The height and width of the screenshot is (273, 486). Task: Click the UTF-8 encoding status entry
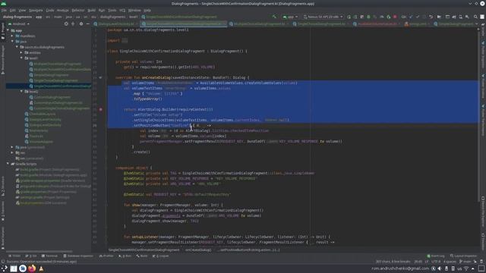435,262
